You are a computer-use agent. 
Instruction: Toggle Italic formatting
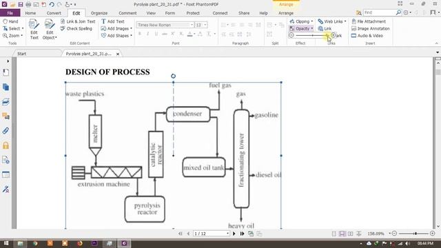tap(148, 34)
